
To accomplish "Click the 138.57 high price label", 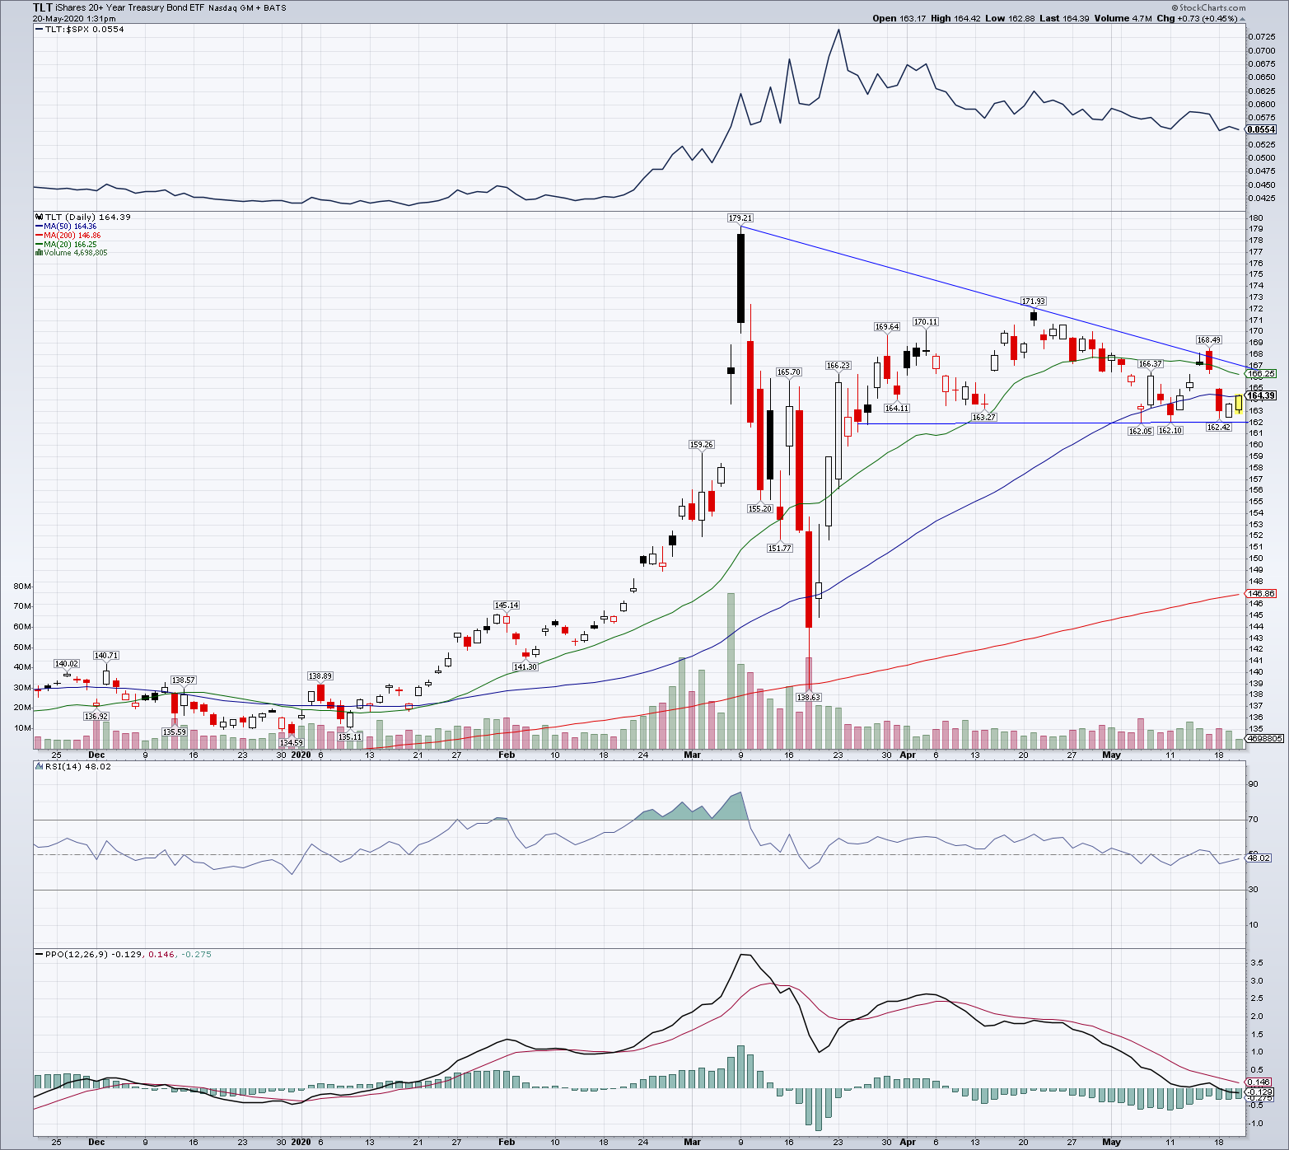I will coord(184,680).
